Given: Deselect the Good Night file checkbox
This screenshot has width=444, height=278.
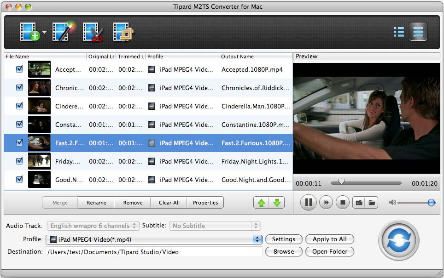Looking at the screenshot, I should (19, 179).
